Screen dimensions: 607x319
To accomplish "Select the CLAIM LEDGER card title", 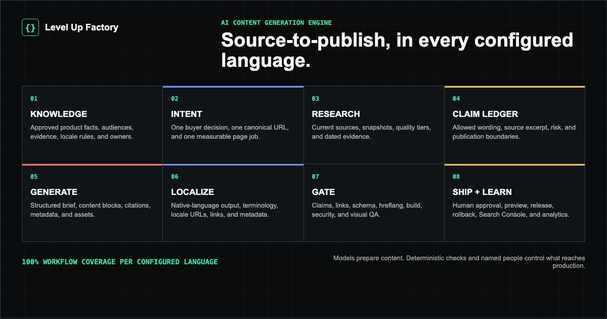I will [x=485, y=114].
